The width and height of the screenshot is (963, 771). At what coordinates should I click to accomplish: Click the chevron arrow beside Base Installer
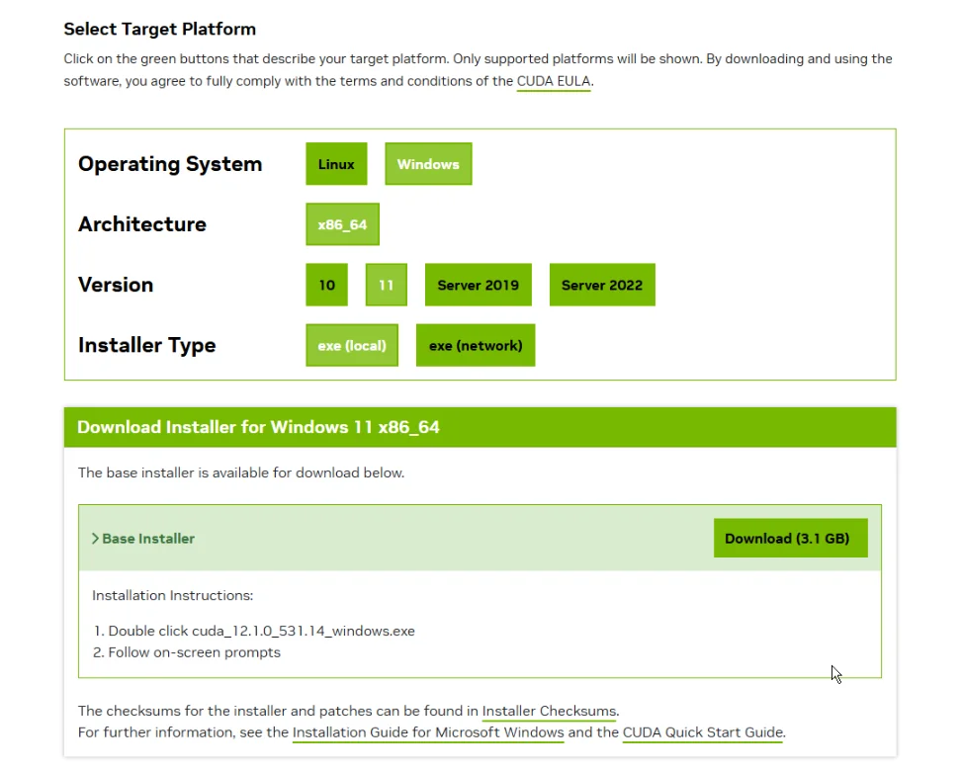tap(95, 539)
